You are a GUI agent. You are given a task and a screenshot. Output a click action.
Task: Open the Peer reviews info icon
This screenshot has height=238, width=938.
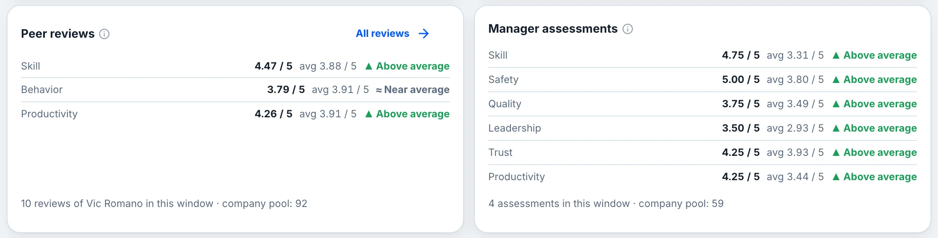tap(104, 34)
